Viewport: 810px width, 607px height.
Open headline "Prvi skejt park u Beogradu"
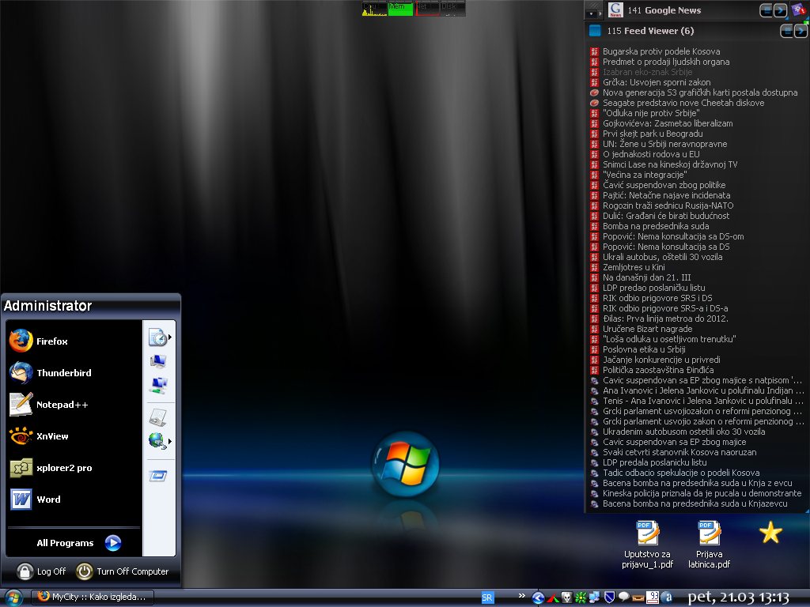[653, 134]
